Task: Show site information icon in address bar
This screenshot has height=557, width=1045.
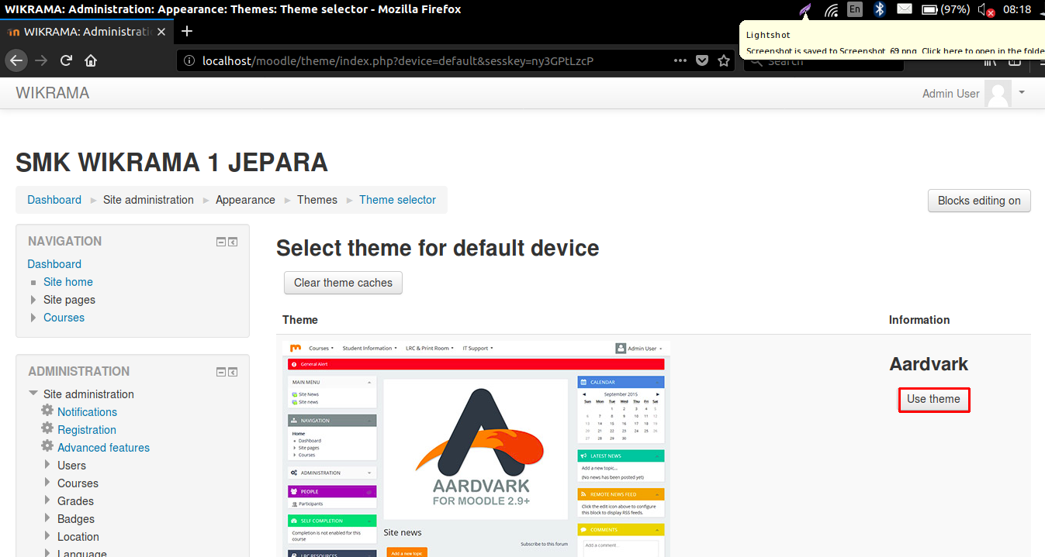Action: [189, 60]
